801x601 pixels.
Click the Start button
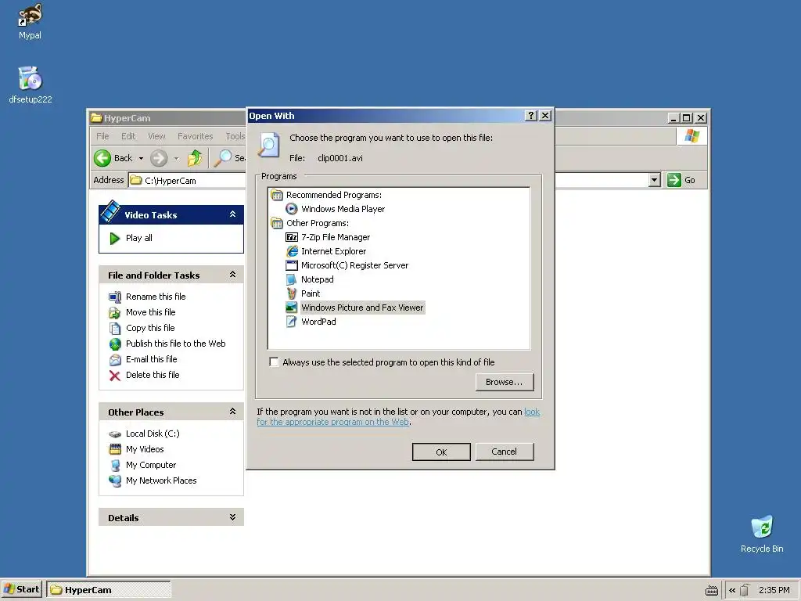[x=21, y=590]
